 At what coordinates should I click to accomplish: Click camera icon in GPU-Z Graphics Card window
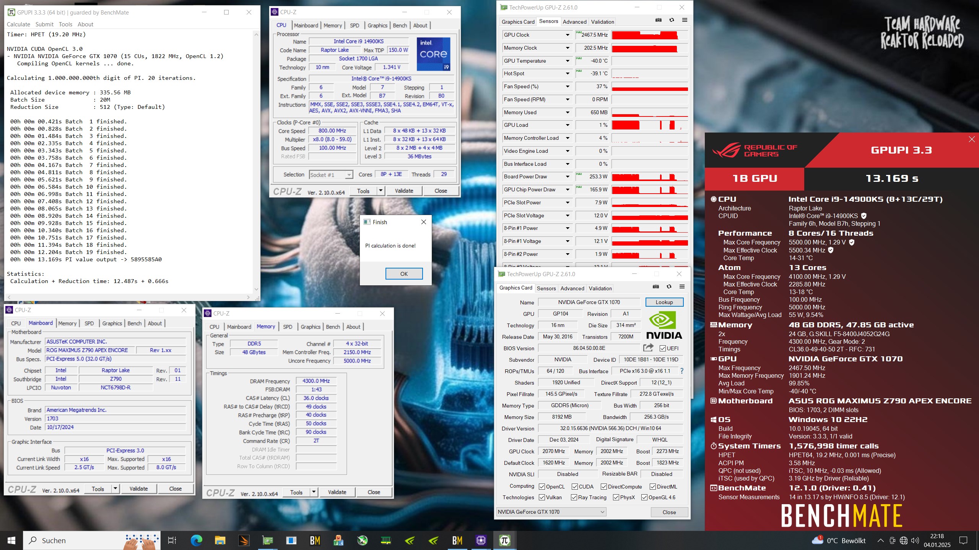tap(656, 287)
